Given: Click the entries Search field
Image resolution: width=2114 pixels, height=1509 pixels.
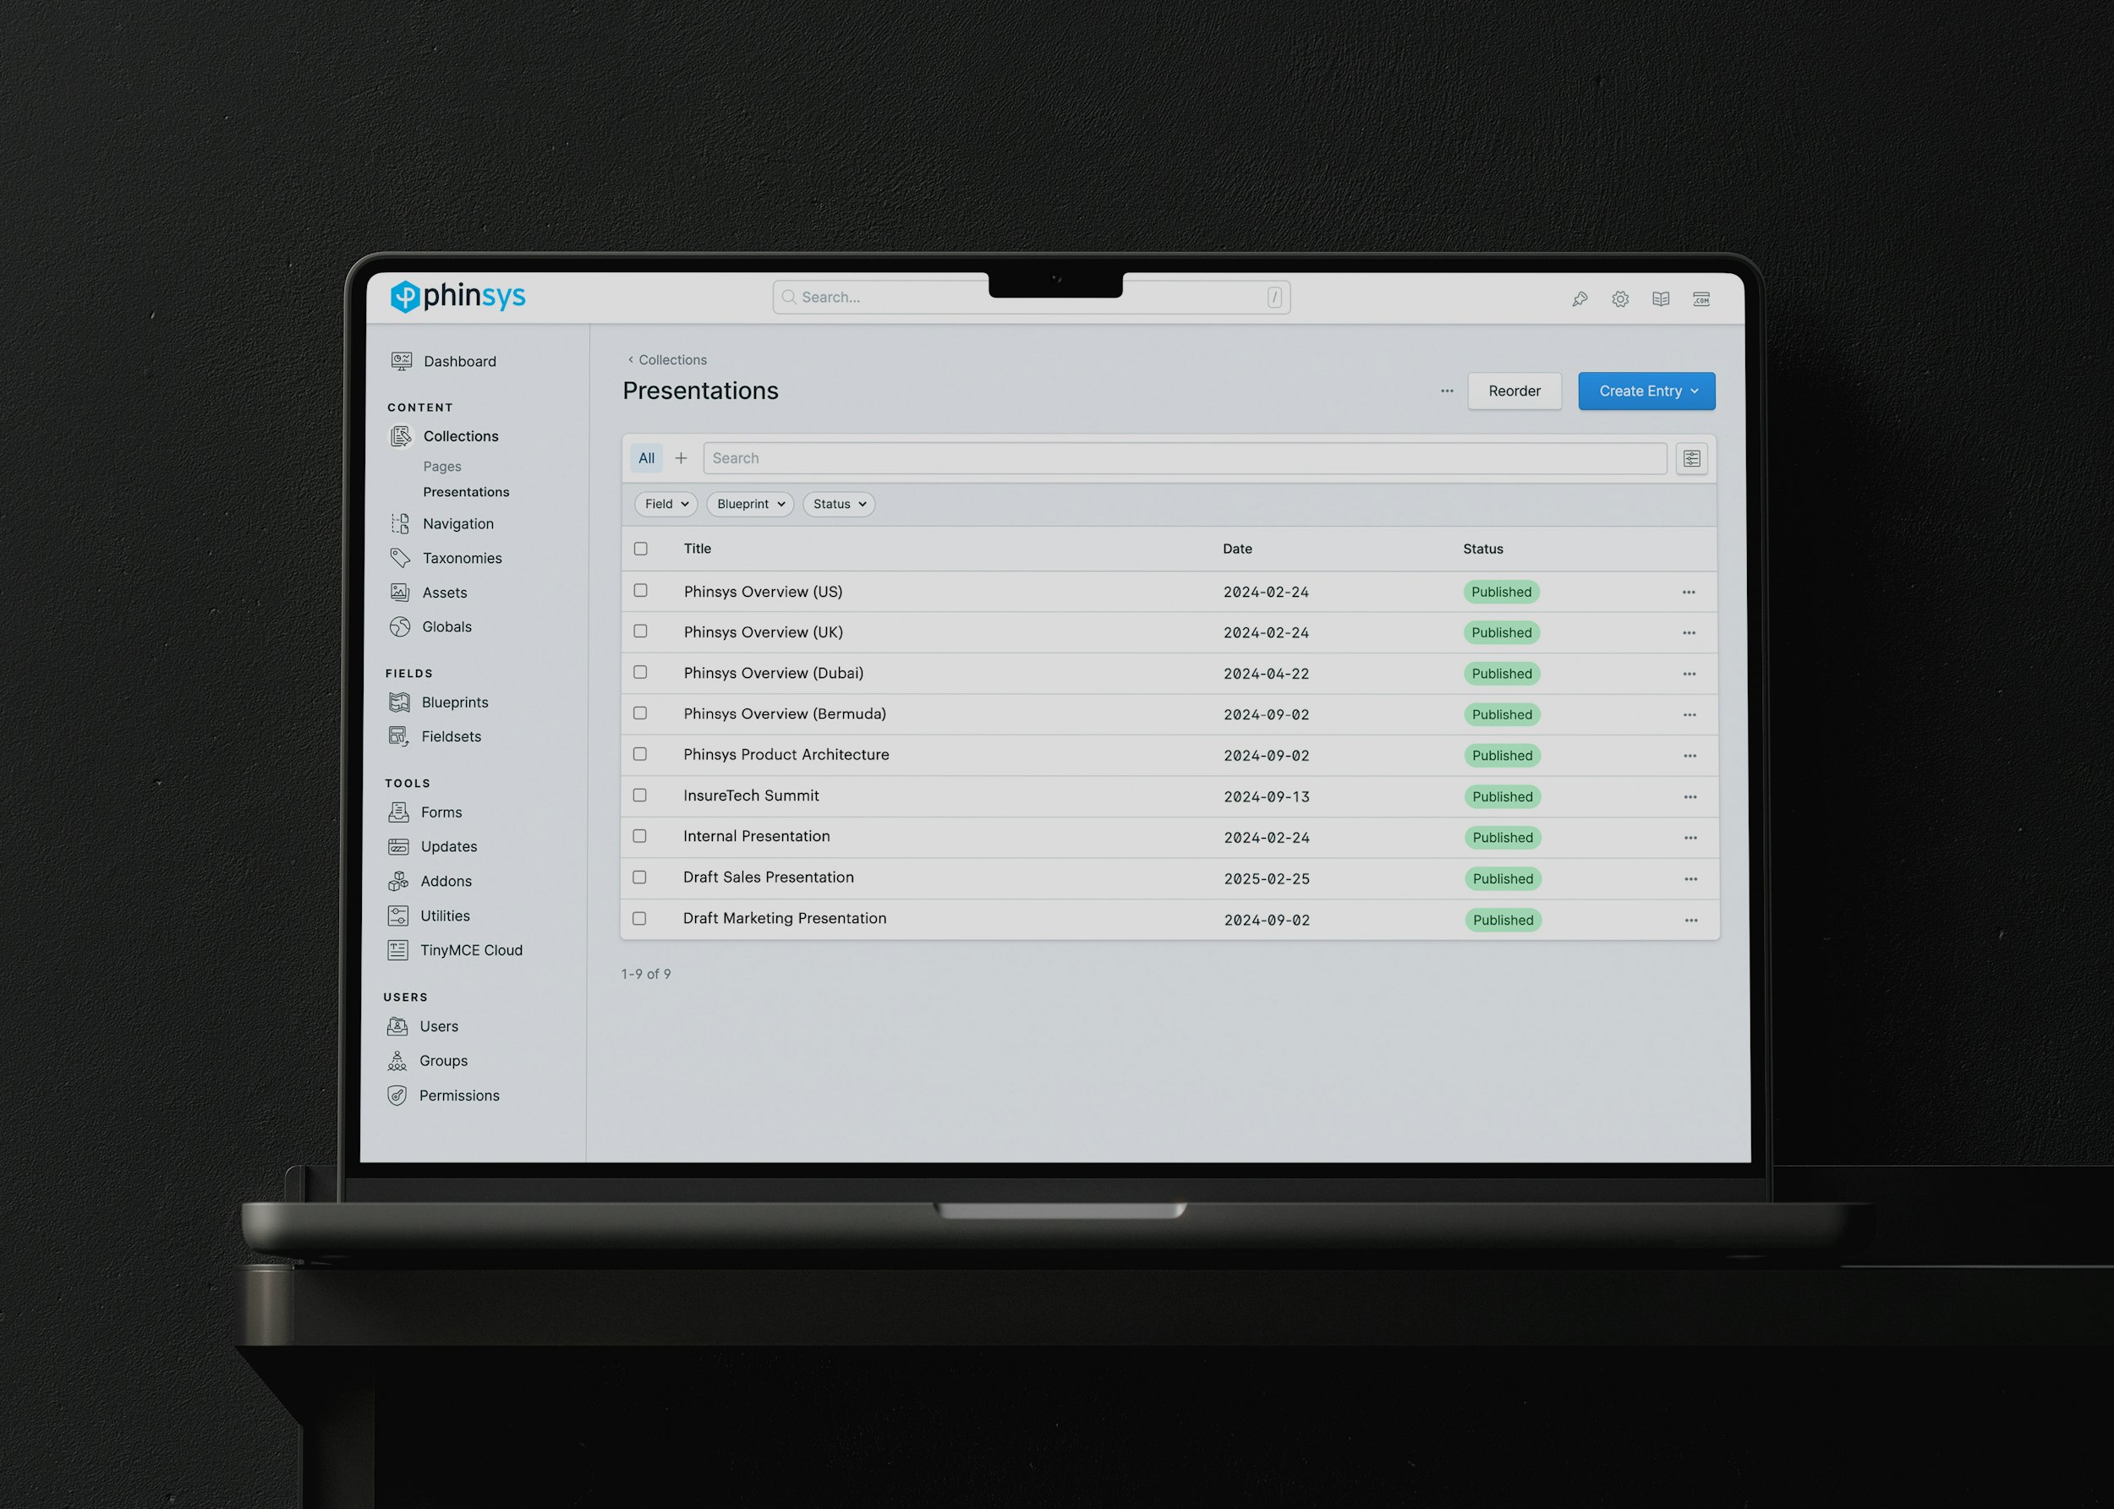Looking at the screenshot, I should coord(1184,458).
